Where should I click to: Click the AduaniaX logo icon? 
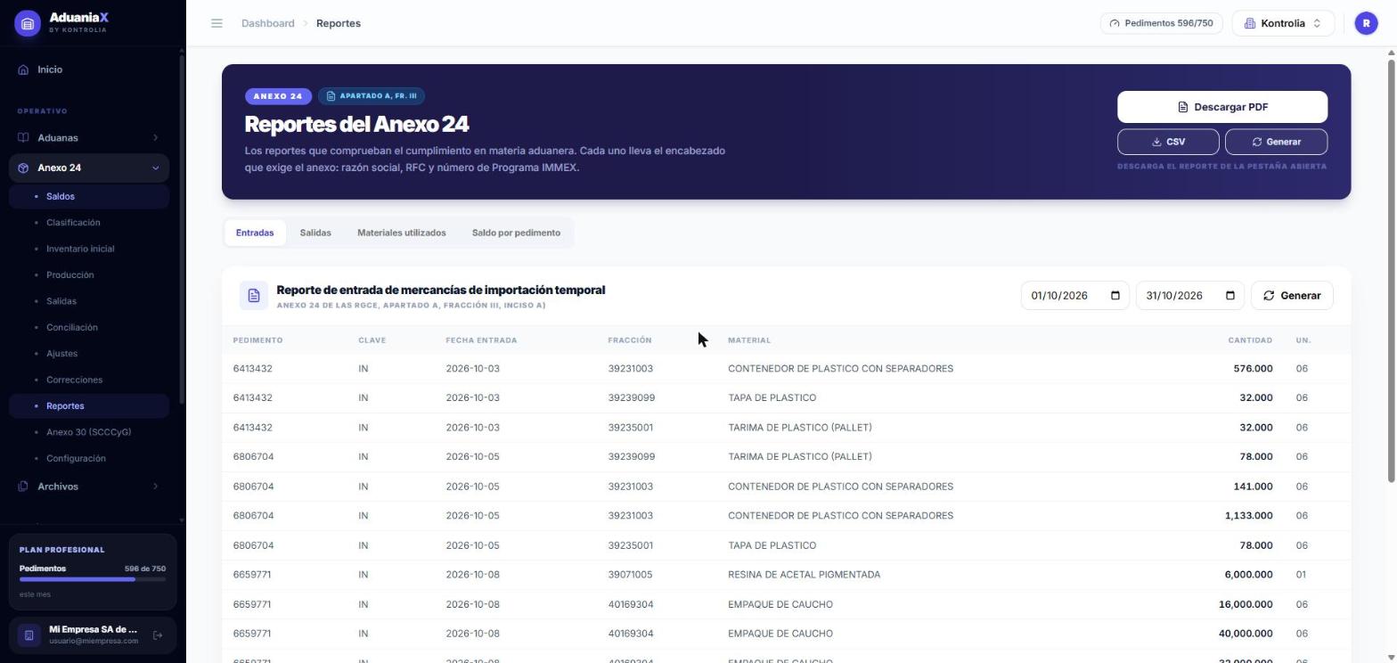click(28, 23)
